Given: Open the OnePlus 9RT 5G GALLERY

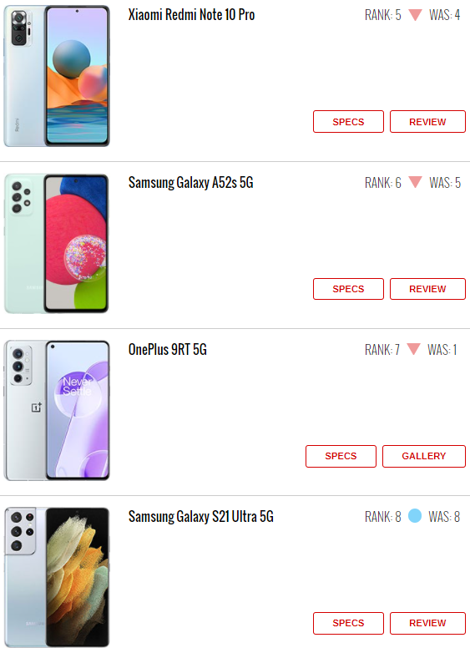Looking at the screenshot, I should (x=424, y=456).
